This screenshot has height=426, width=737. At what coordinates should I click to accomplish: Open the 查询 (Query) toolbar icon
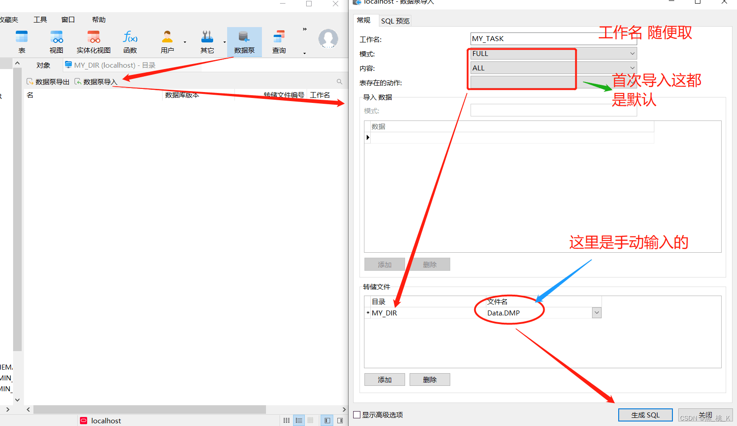tap(279, 42)
